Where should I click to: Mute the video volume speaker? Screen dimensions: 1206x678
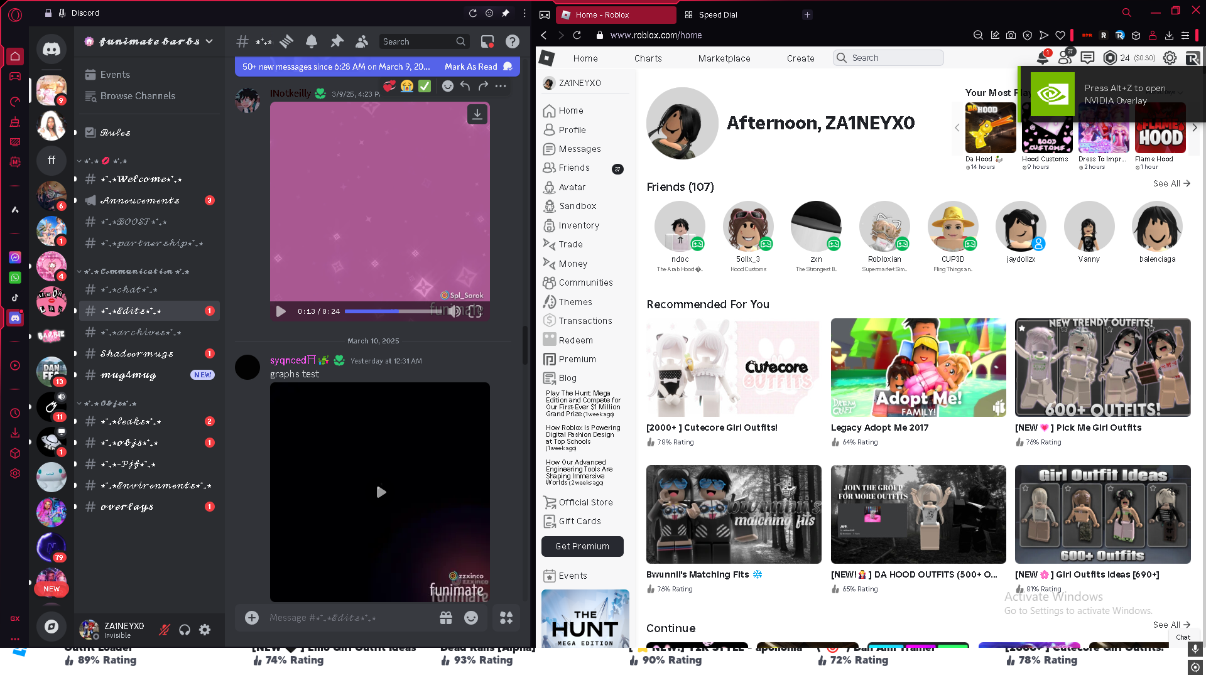tap(454, 311)
